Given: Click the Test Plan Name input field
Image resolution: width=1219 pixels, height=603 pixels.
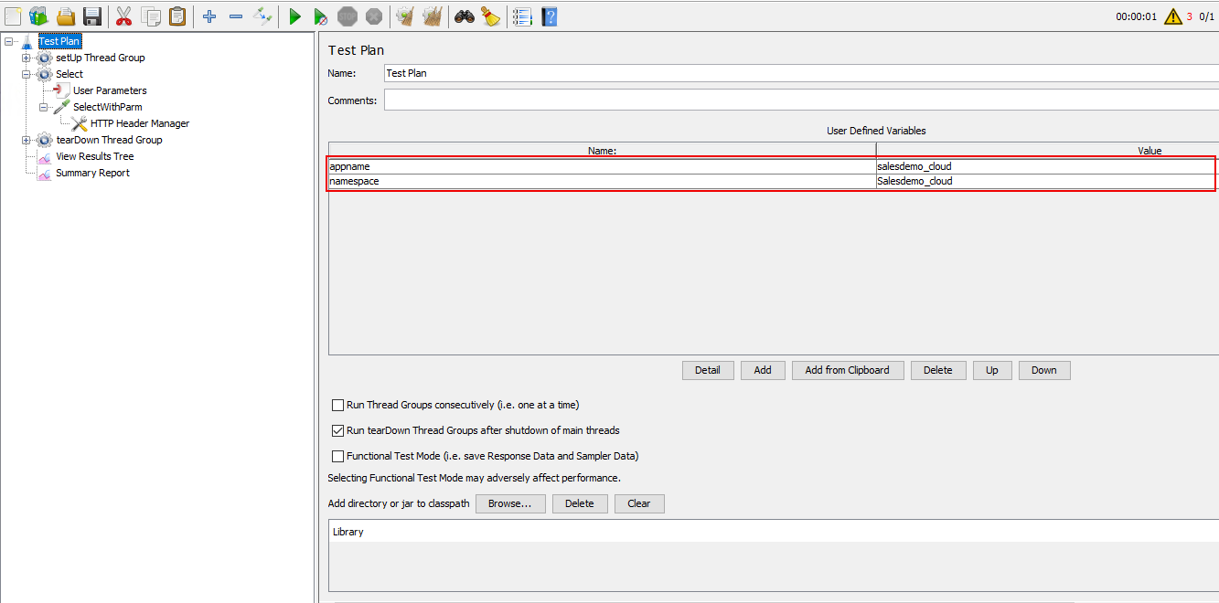Looking at the screenshot, I should [796, 73].
